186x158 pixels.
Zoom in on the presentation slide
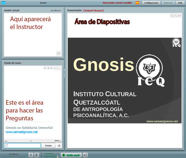click(172, 16)
